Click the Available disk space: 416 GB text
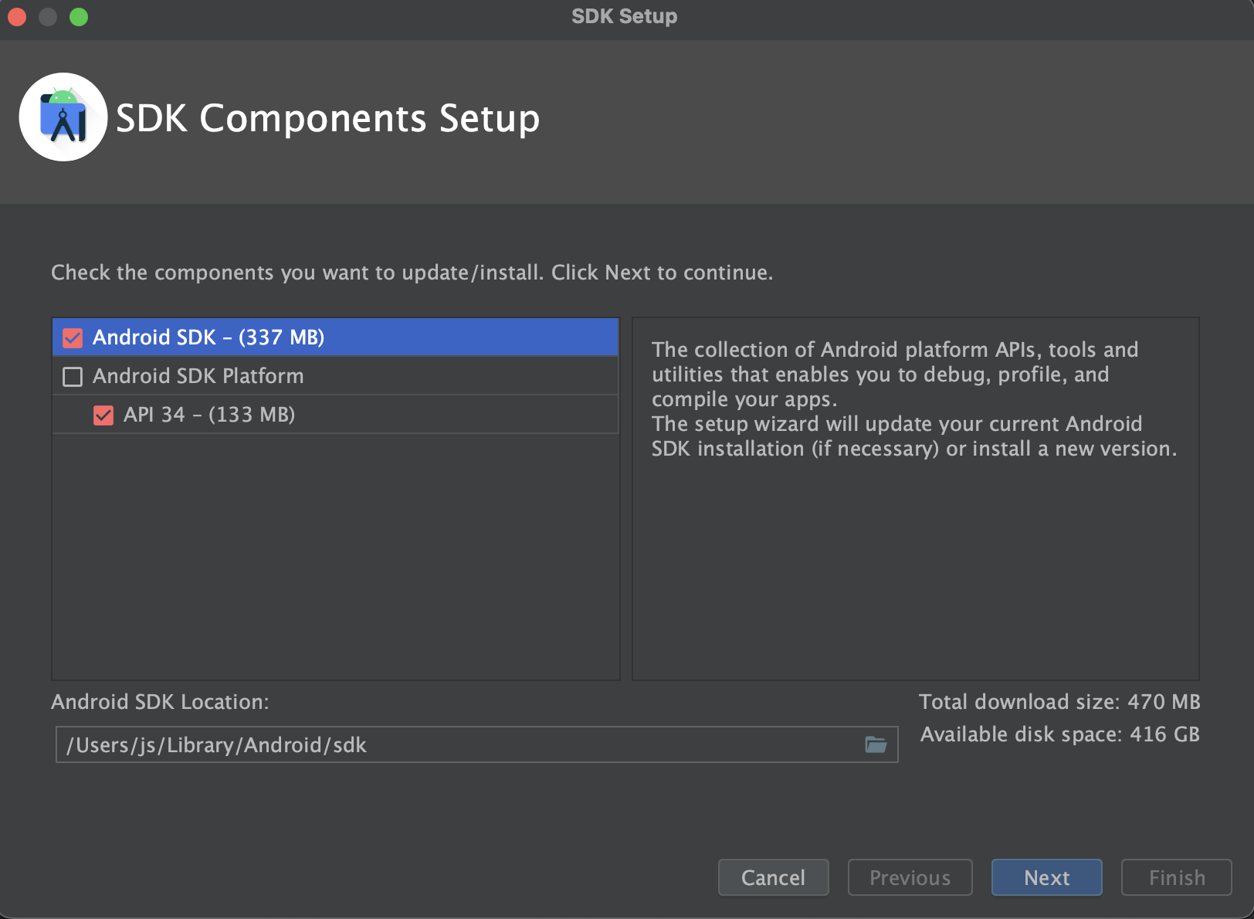Screen dimensions: 1254x919 pos(1060,734)
